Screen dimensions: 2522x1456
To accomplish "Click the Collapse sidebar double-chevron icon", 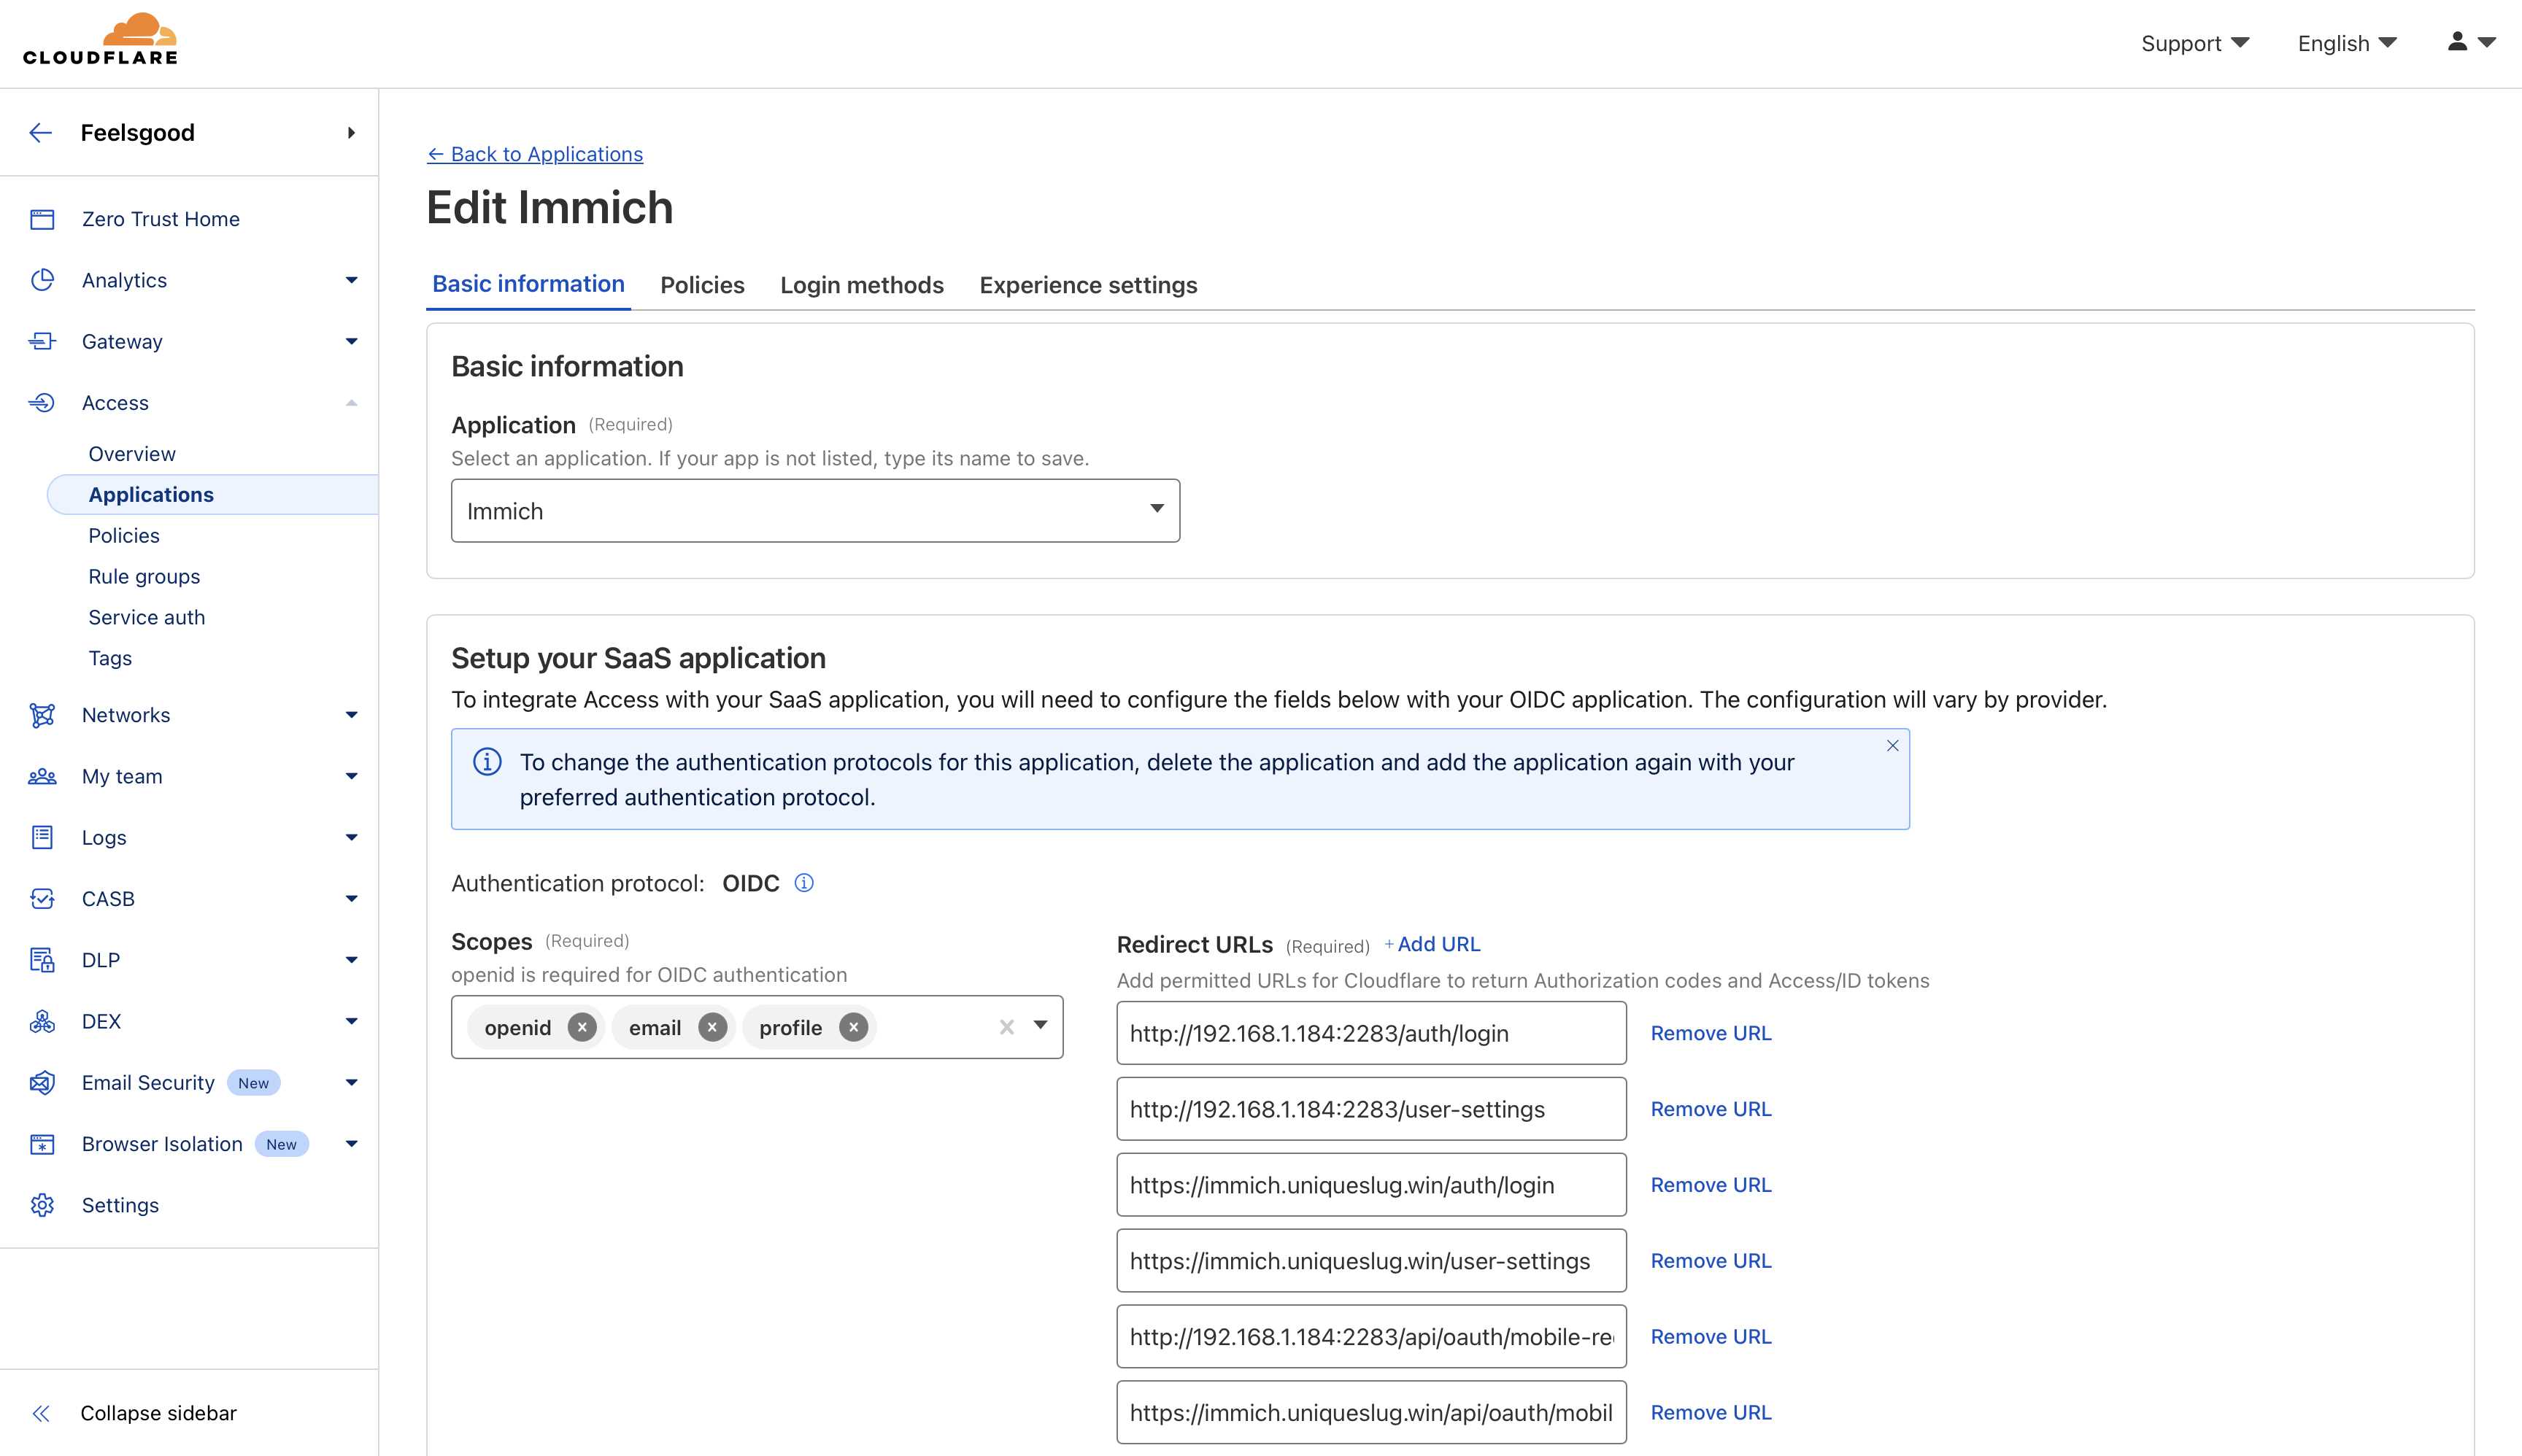I will click(41, 1413).
